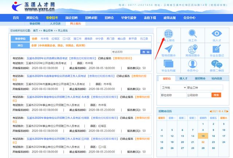Filter exams by 华宁县
This screenshot has width=233, height=158.
pos(99,39)
